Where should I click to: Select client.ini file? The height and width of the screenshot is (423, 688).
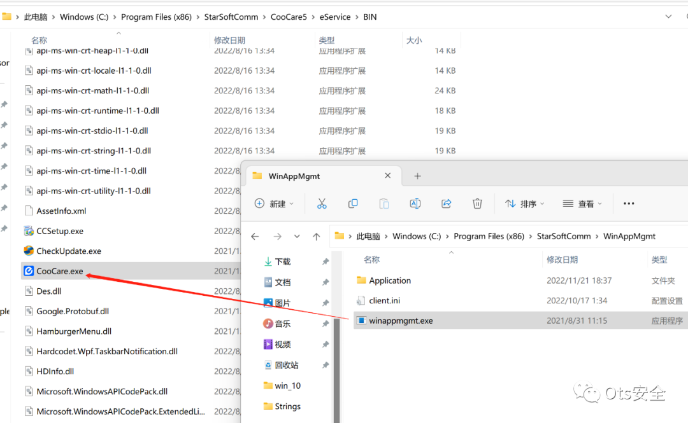[x=384, y=301]
